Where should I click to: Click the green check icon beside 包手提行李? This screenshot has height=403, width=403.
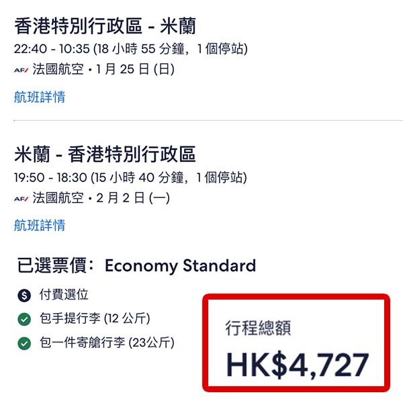25,320
